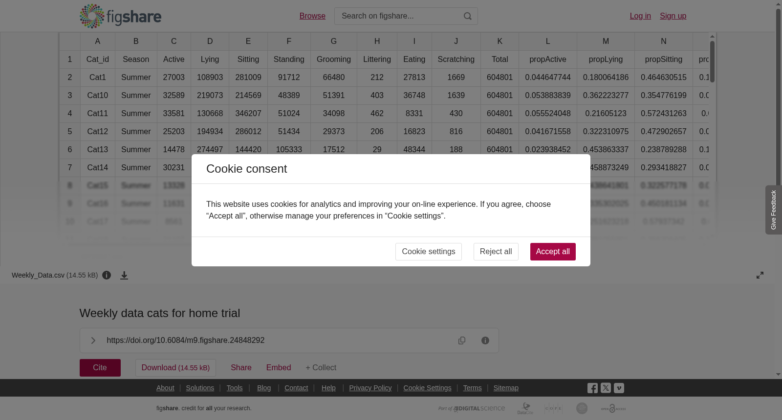Accept all cookies
Viewport: 782px width, 420px height.
click(553, 252)
